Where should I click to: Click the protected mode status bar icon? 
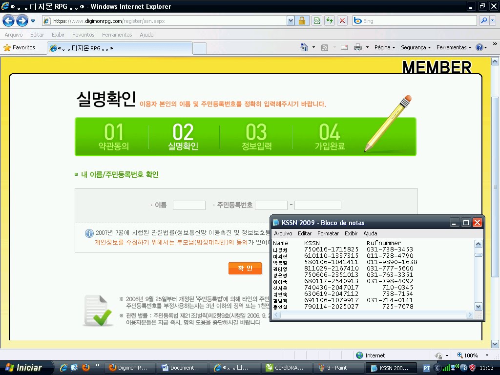click(439, 355)
